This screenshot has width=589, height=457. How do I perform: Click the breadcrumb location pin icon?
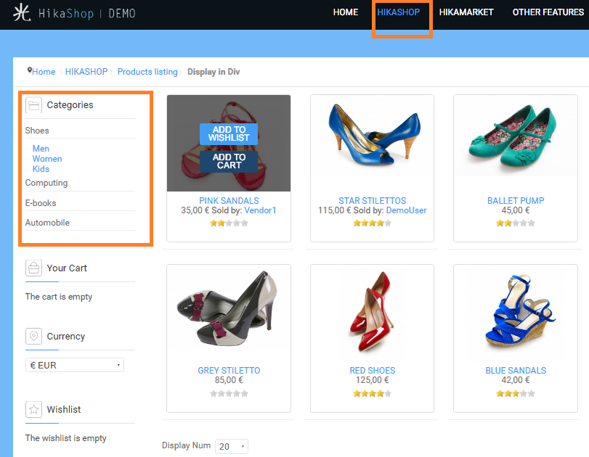click(x=30, y=71)
